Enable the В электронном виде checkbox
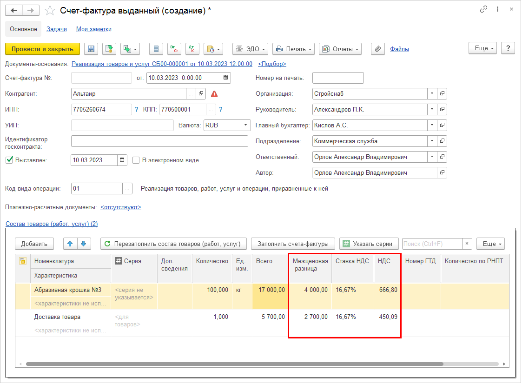The height and width of the screenshot is (384, 522). (136, 160)
